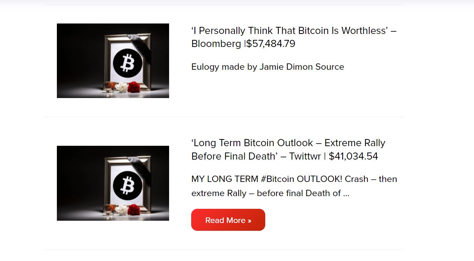
Task: Click the white flower in the Bloomberg article image
Action: pos(121,88)
